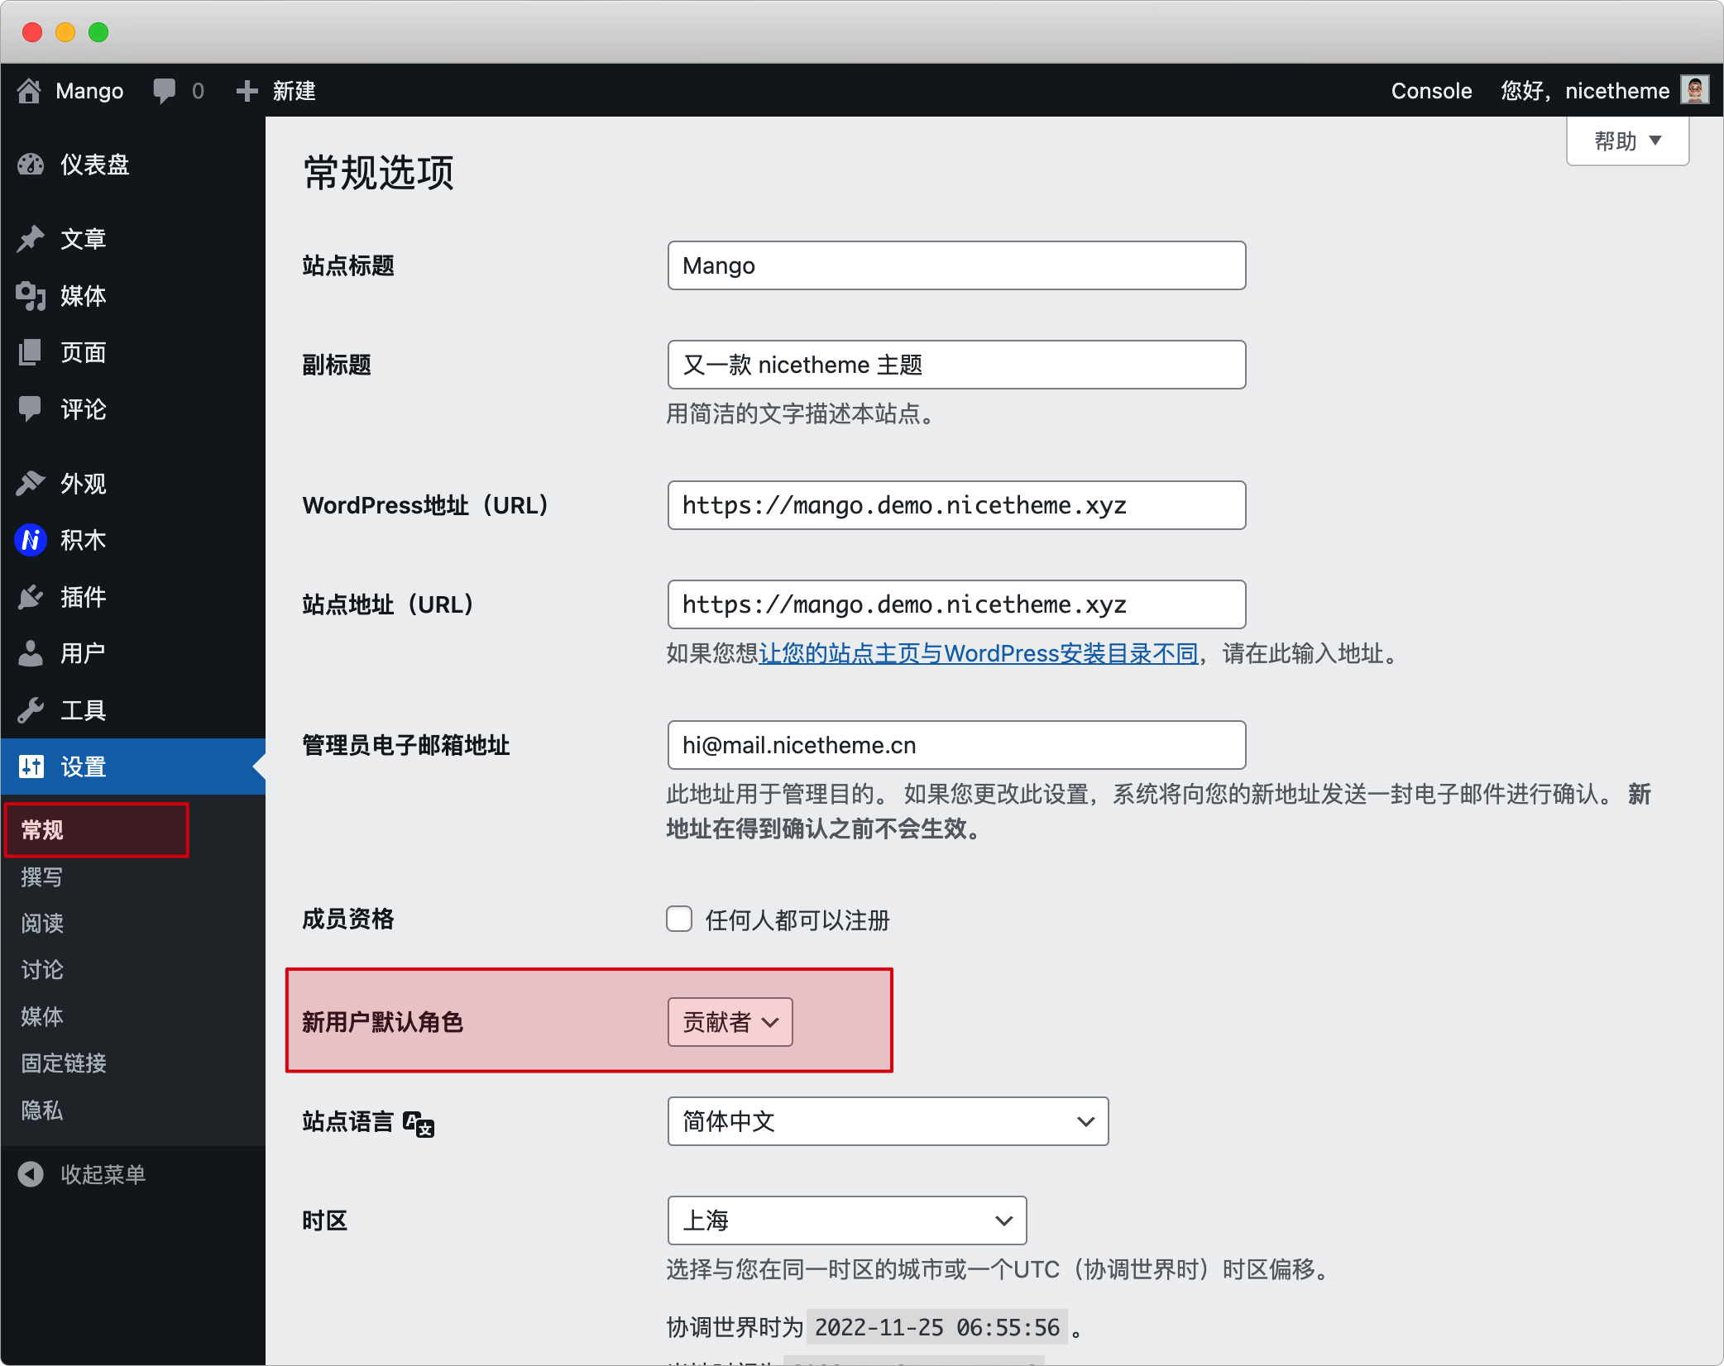Open the 新用户默认角色 dropdown showing 贡献者
The height and width of the screenshot is (1366, 1724).
click(x=730, y=1022)
